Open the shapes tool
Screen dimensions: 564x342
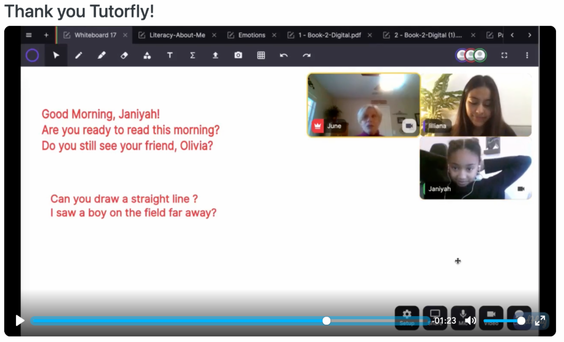[147, 56]
